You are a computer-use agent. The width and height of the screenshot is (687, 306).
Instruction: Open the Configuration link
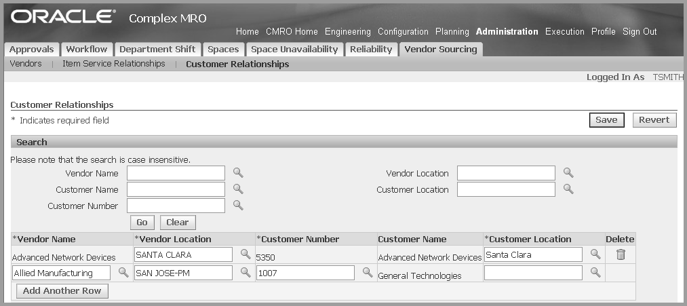pos(403,32)
